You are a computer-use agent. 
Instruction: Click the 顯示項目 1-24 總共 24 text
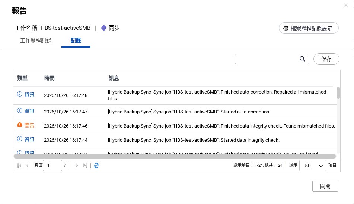[x=258, y=165]
